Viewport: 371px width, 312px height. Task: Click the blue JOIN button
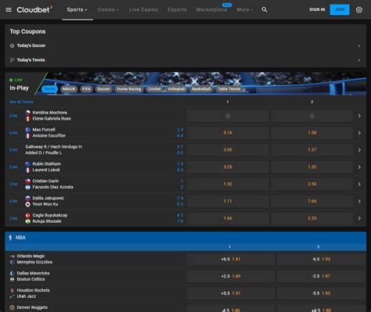(340, 10)
